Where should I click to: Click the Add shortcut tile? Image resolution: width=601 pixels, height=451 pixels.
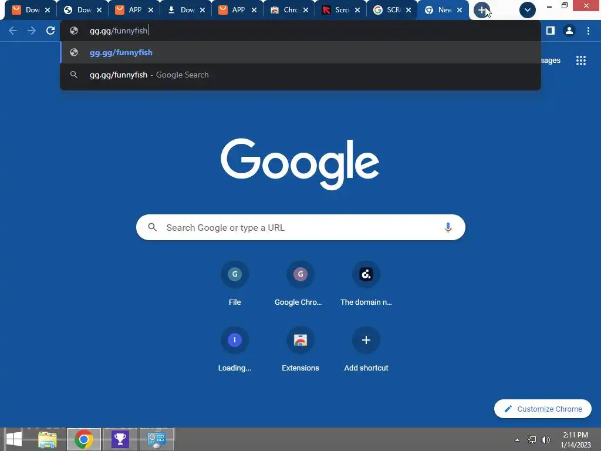coord(366,349)
